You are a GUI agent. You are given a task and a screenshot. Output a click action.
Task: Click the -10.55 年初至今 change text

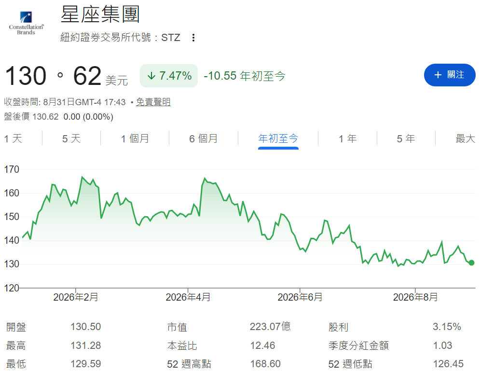tap(244, 76)
